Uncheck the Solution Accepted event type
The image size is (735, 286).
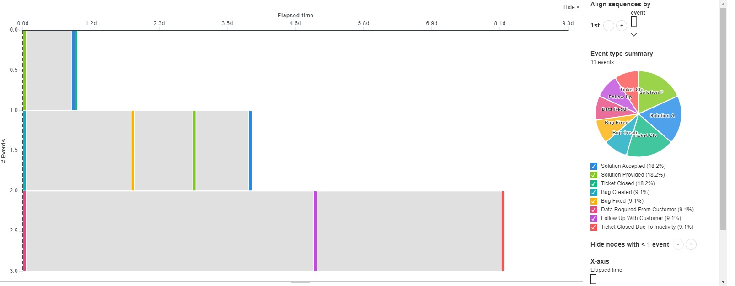(x=594, y=166)
